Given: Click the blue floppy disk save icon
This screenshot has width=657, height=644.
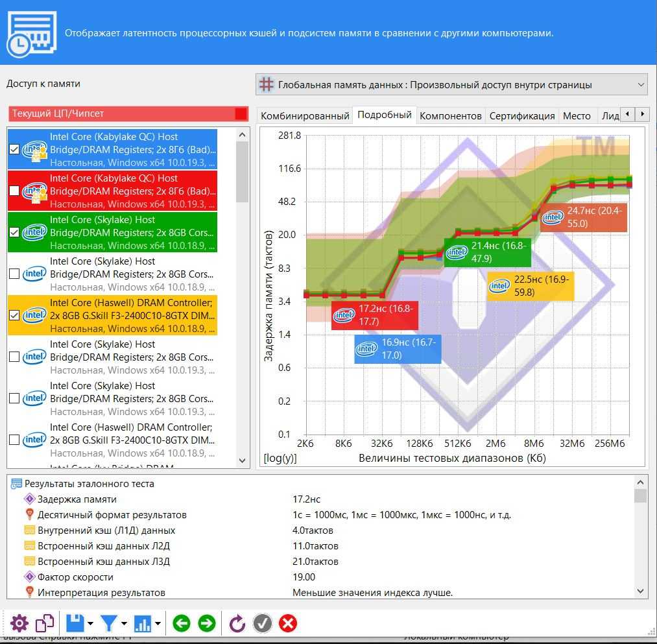Looking at the screenshot, I should click(75, 624).
